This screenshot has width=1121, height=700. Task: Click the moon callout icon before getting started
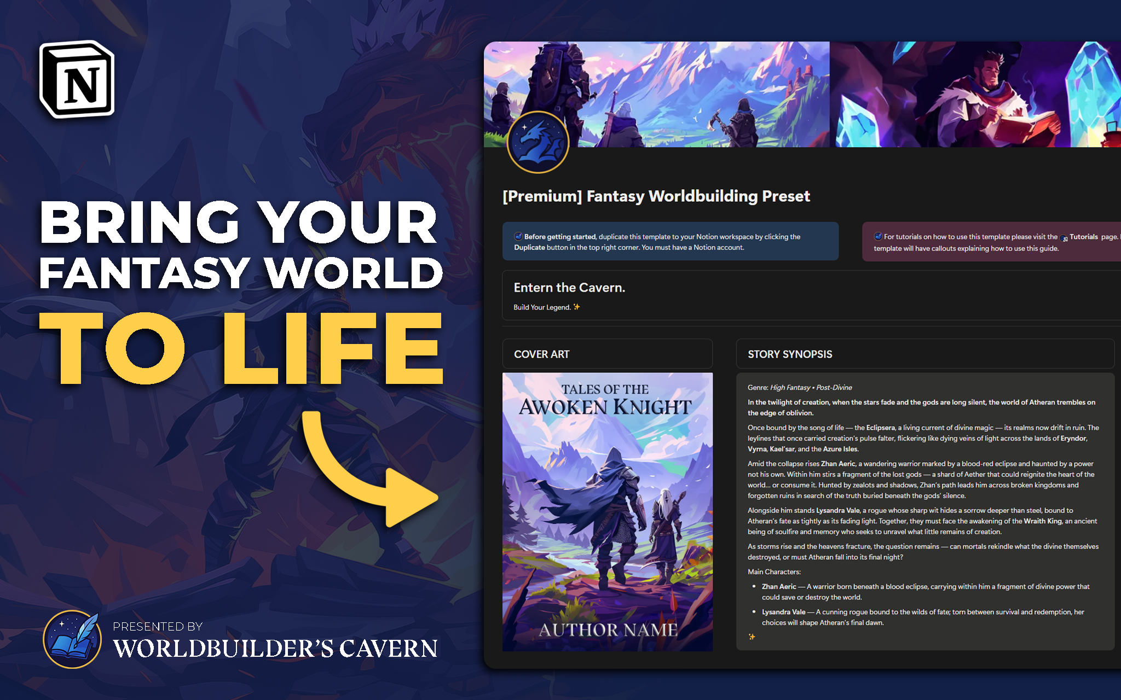(x=517, y=236)
